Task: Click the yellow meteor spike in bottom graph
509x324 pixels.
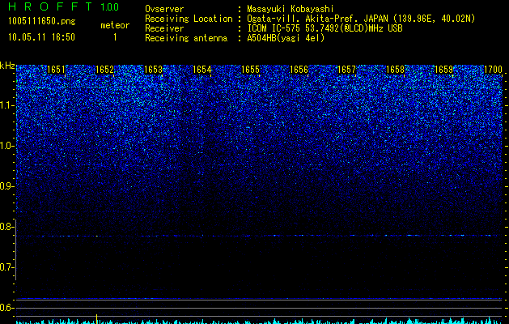Action: tap(97, 319)
